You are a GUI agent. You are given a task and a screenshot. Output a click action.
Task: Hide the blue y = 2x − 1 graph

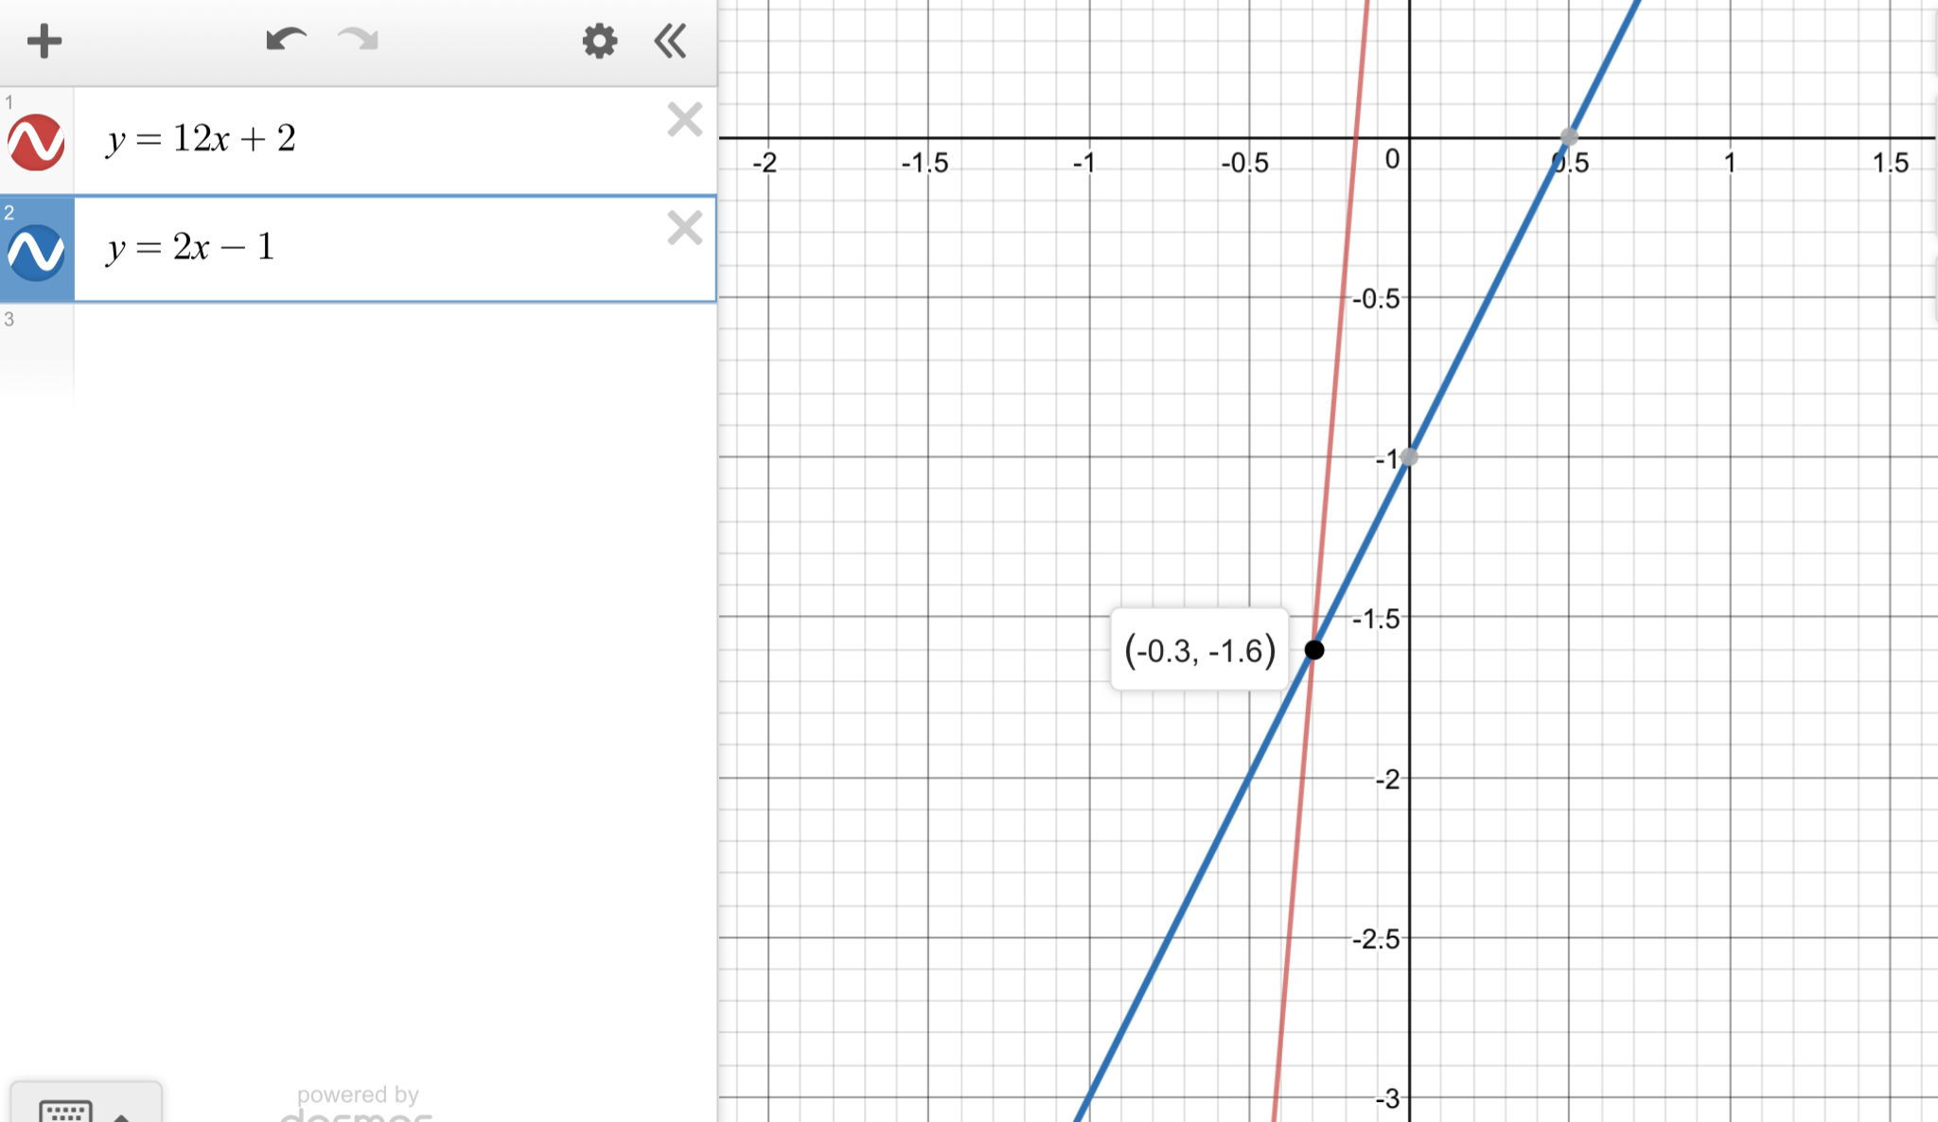(36, 252)
